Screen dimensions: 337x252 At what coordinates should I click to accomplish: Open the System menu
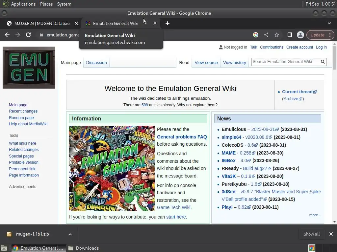pyautogui.click(x=64, y=4)
